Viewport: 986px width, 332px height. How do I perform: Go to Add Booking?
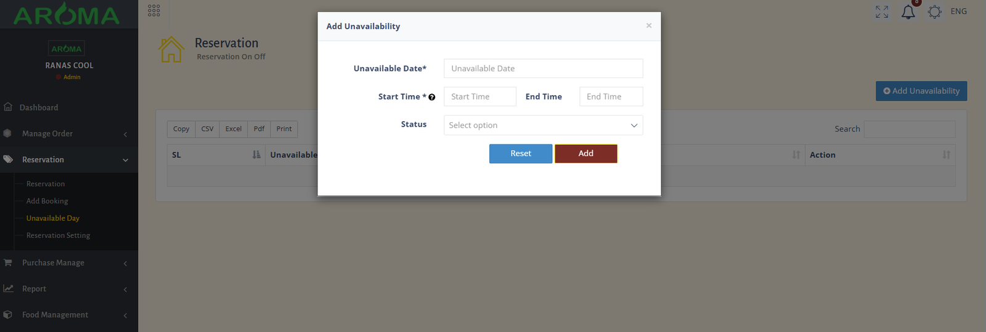pos(47,201)
